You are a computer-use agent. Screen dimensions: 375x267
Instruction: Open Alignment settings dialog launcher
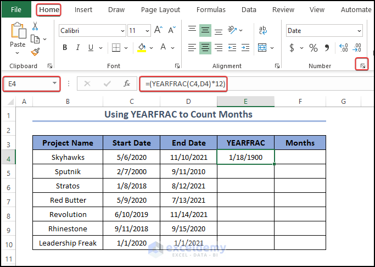[x=277, y=66]
